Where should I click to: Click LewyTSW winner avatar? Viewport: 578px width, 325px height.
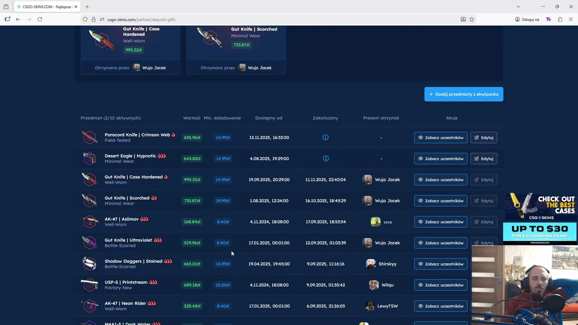pos(369,306)
